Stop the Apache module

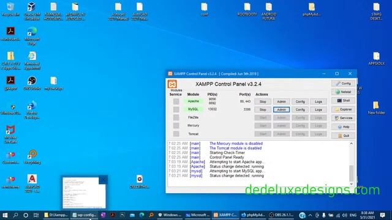coord(263,101)
